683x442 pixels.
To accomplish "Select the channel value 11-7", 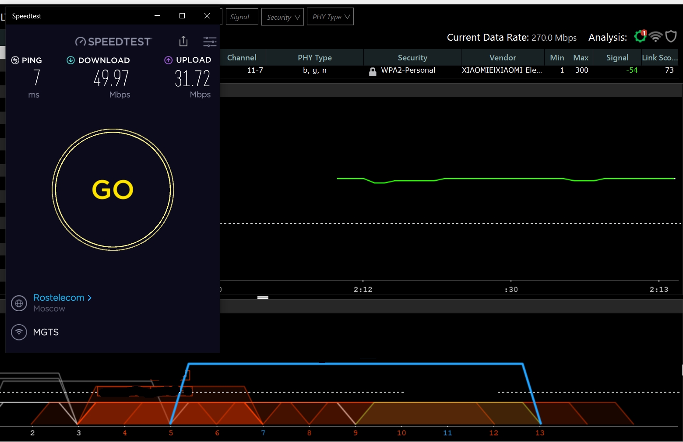I will pos(255,70).
